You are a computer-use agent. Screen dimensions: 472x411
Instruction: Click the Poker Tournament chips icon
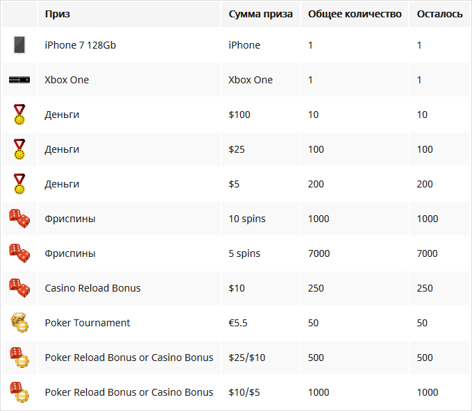[x=19, y=322]
